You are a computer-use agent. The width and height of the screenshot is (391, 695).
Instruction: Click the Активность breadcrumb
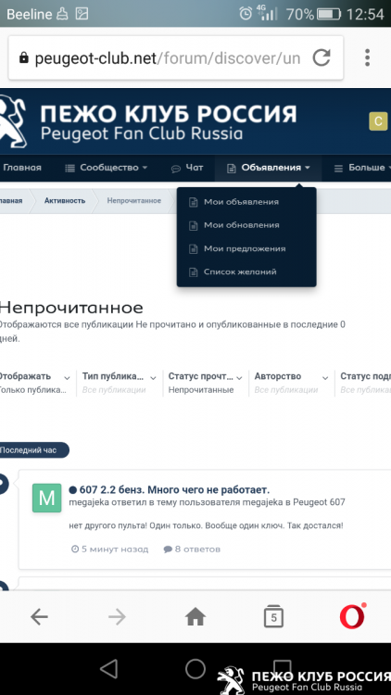click(x=65, y=201)
